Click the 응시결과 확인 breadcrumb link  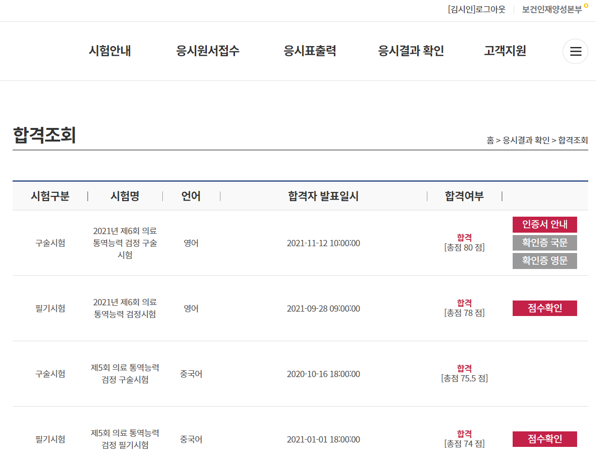click(526, 141)
